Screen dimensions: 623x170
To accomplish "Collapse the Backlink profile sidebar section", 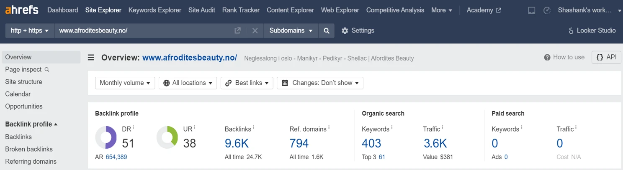I will tap(31, 124).
